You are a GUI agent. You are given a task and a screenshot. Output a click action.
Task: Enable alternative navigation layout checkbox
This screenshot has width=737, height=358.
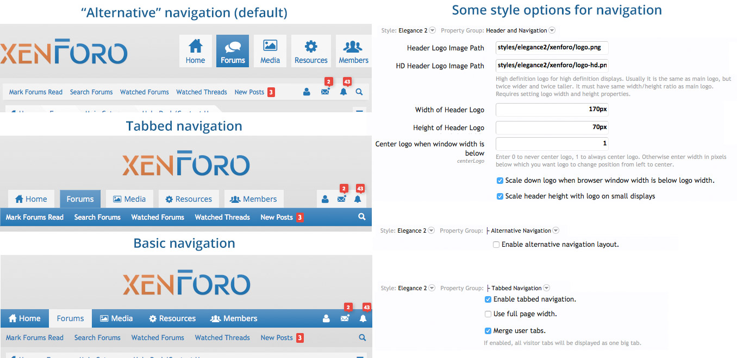[496, 245]
